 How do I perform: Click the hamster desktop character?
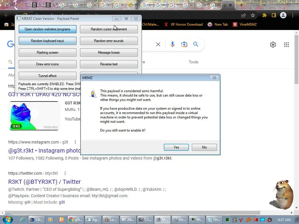point(282,195)
